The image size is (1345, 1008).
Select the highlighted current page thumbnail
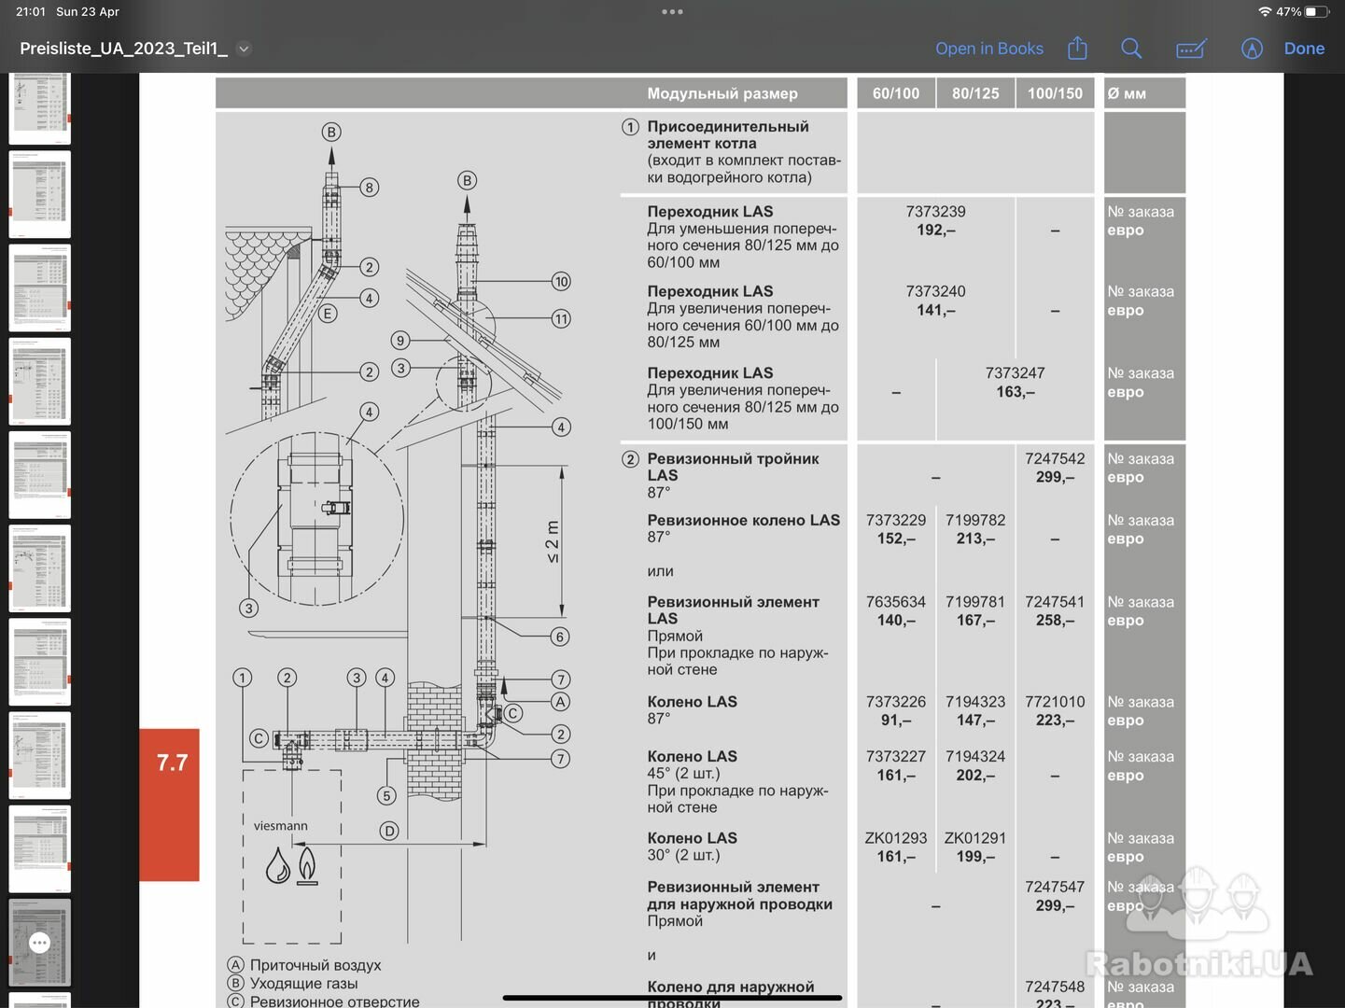pos(39,942)
